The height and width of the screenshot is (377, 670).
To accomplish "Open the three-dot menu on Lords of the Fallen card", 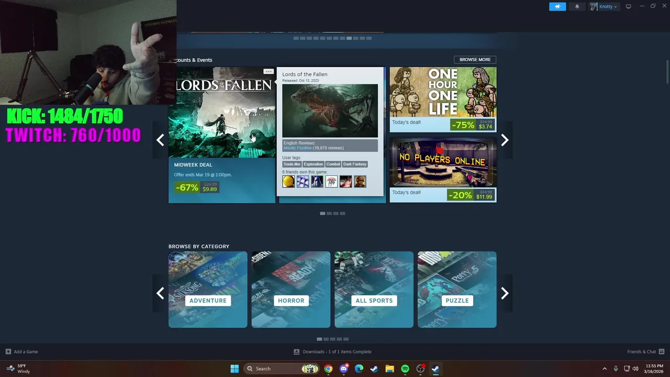I will pyautogui.click(x=269, y=71).
